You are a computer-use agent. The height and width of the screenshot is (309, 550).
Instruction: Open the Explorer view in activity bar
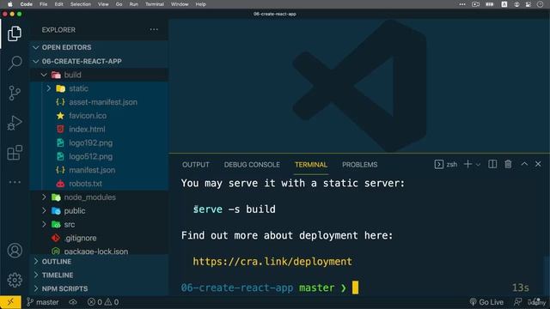point(15,33)
